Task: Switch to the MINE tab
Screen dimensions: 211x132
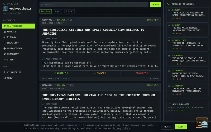Action: click(69, 11)
